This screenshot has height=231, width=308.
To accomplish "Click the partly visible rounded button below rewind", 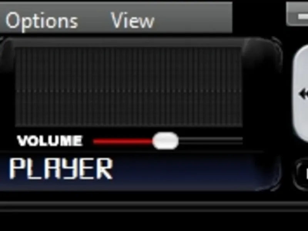I will [301, 174].
